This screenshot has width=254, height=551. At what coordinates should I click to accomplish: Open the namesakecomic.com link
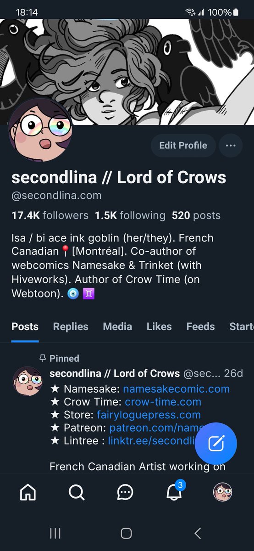176,389
